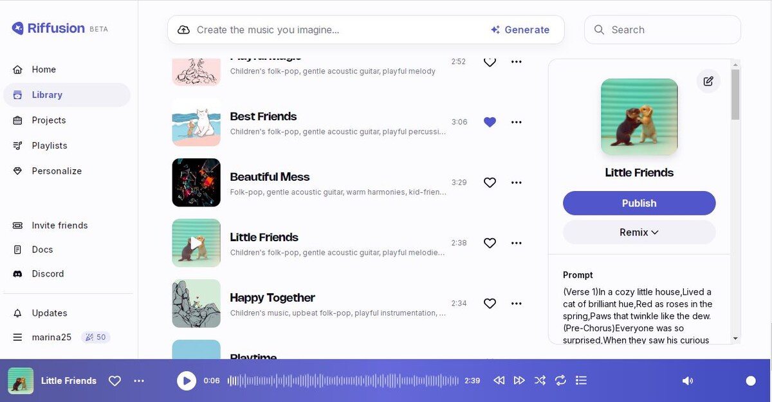Like the Playful Magic song at 2:52
Viewport: 772px width, 402px height.
tap(490, 62)
